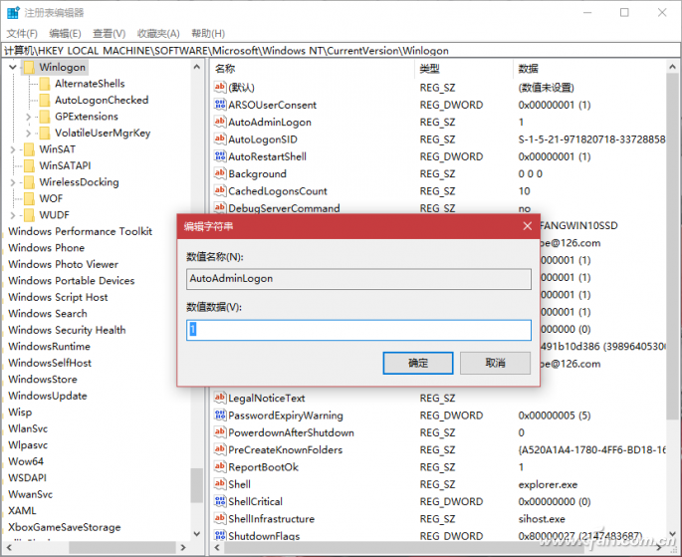Select the WlanSvc key

click(x=28, y=428)
